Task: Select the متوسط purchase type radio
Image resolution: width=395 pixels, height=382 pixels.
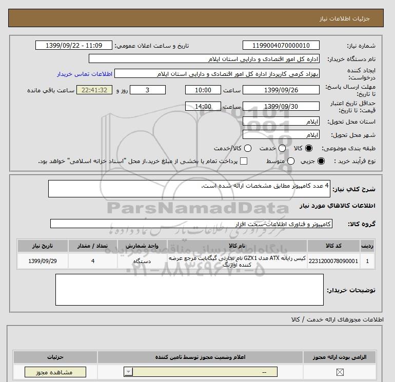Action: [x=291, y=161]
